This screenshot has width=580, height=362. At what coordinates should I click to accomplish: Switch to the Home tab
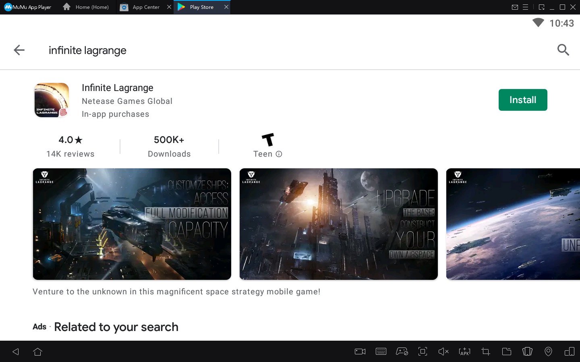coord(86,7)
